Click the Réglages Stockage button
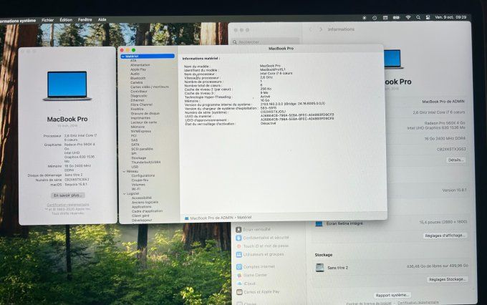487x305 pixels. [447, 279]
